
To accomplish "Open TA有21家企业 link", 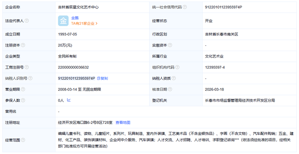I will 84,24.
